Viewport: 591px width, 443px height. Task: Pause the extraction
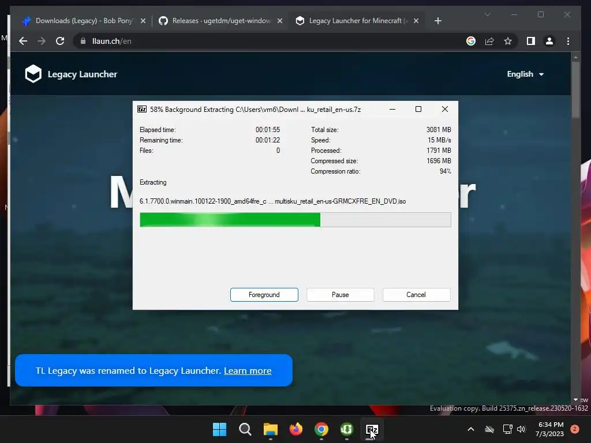pyautogui.click(x=341, y=295)
